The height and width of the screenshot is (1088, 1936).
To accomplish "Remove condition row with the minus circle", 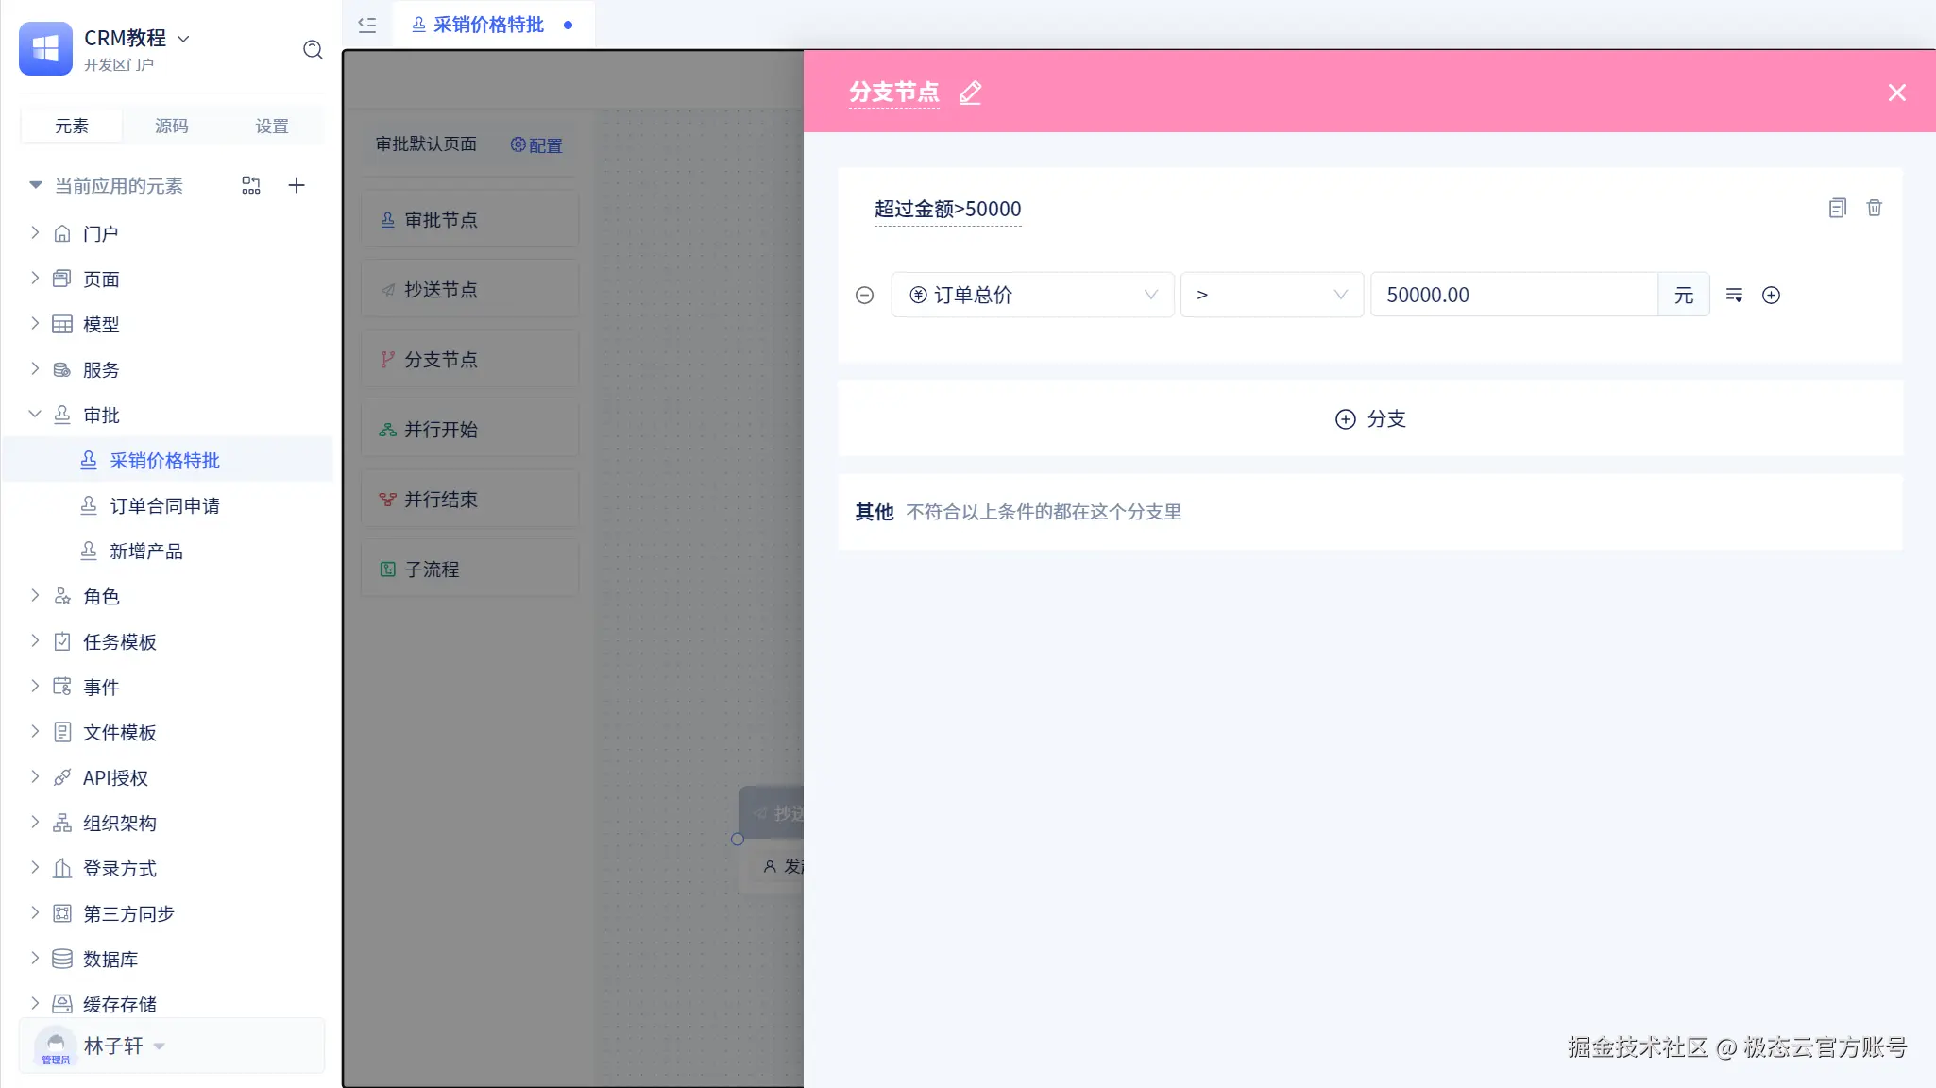I will point(864,296).
